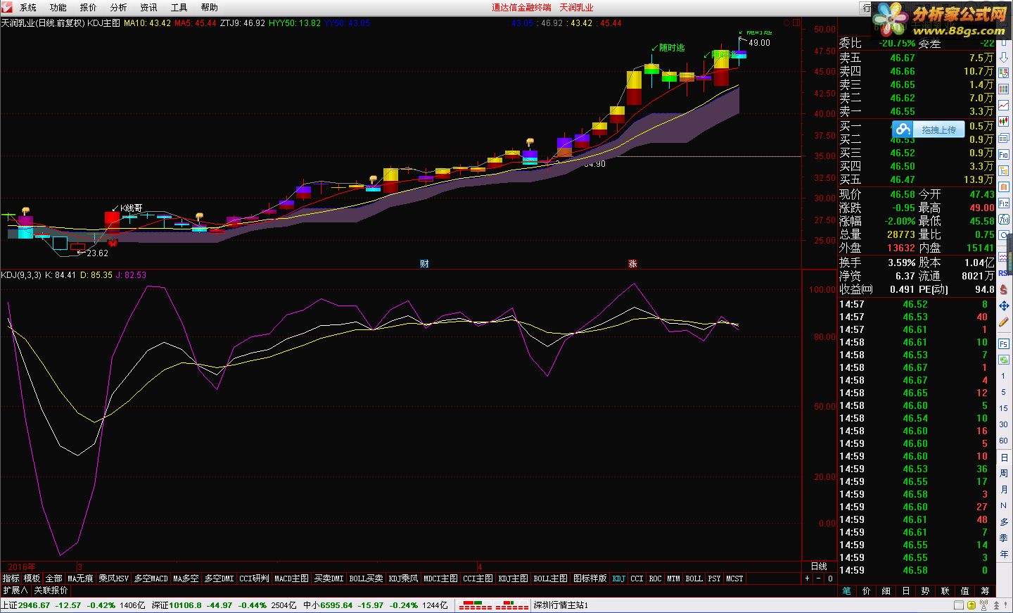The height and width of the screenshot is (613, 1013).
Task: Switch to the 势 trend tab
Action: tap(925, 591)
